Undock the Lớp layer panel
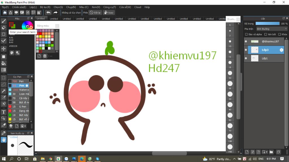289x162 pixels. pyautogui.click(x=283, y=18)
